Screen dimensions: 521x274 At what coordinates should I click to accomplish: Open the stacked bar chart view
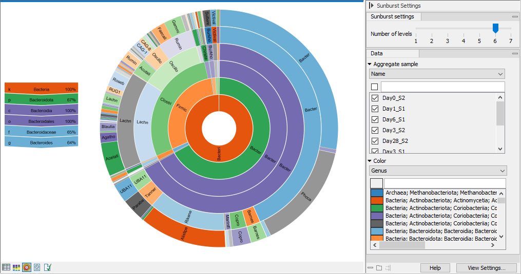point(16,267)
